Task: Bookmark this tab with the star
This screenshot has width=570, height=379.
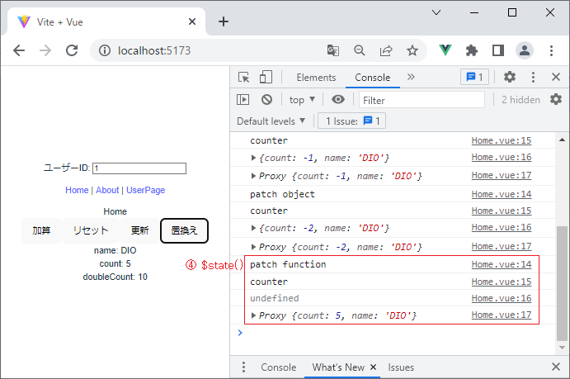Action: 412,50
